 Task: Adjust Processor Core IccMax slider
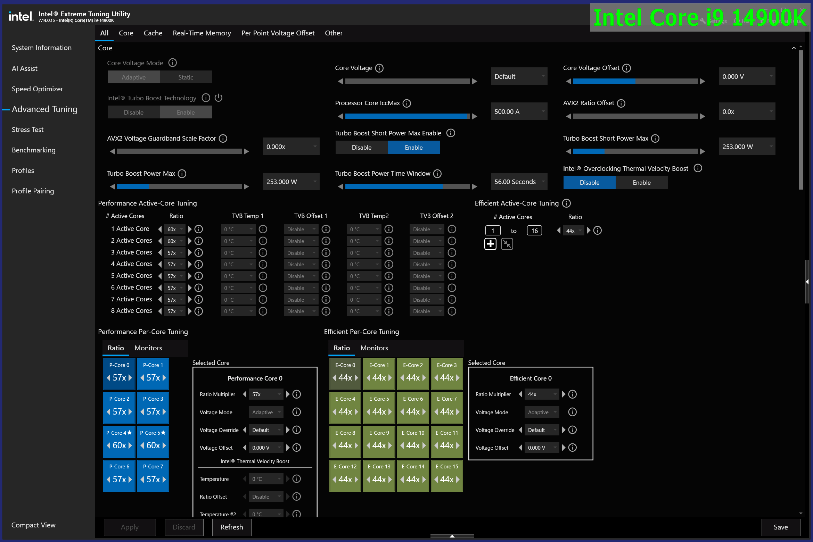coord(407,116)
